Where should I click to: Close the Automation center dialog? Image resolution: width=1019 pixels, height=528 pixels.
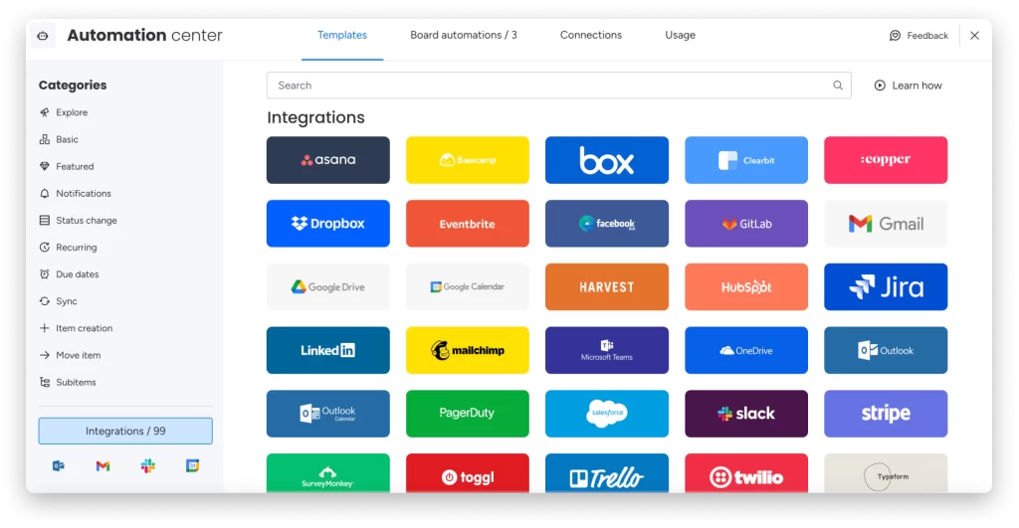pos(974,35)
